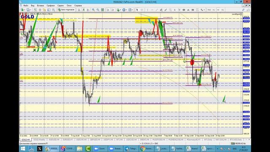Expand the Arrows objects dropdown

204,10
